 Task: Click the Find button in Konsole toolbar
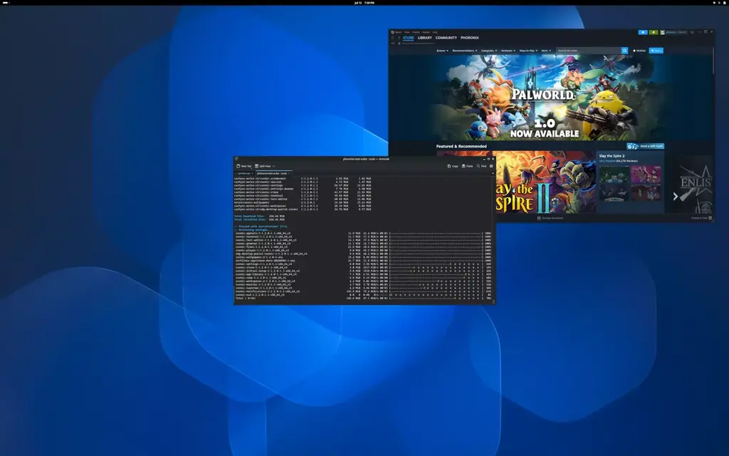pos(481,166)
